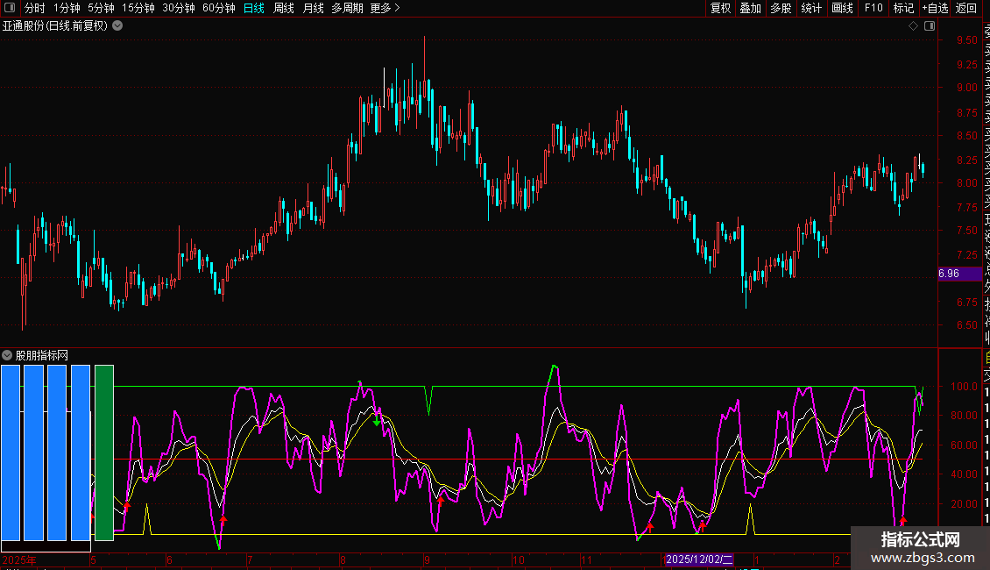The height and width of the screenshot is (570, 990).
Task: Click the 返回 back button
Action: pyautogui.click(x=965, y=8)
